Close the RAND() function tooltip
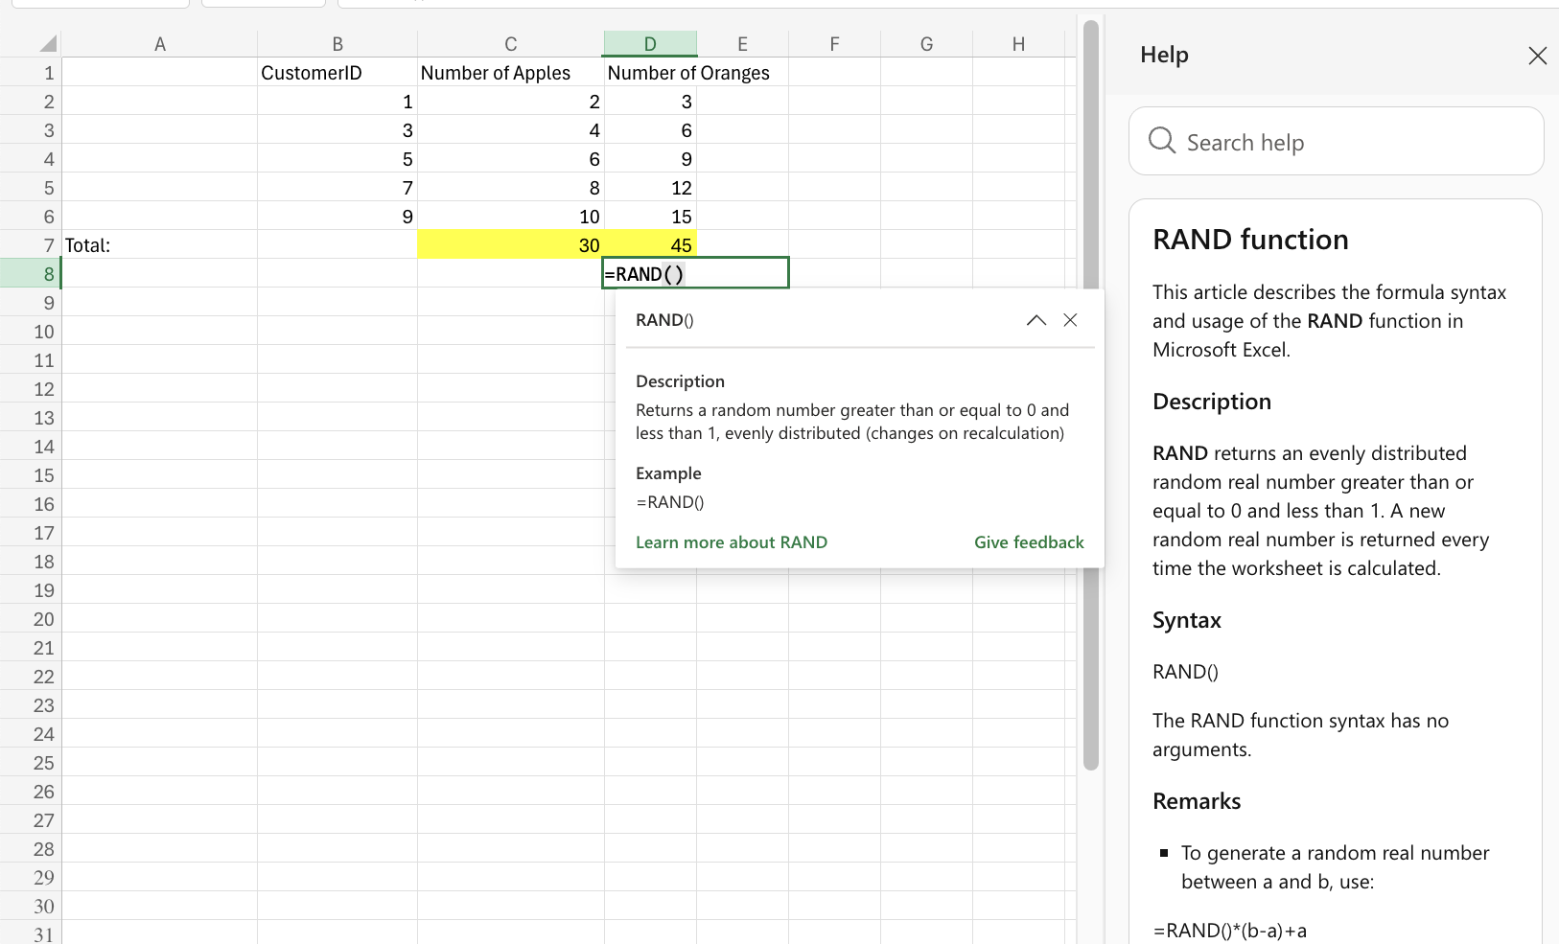 (1070, 320)
